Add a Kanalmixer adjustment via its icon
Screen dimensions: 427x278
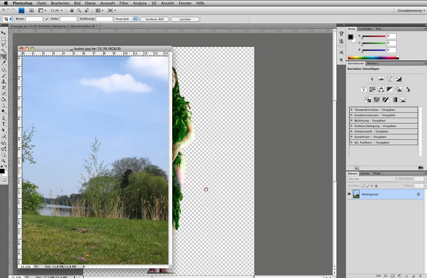pos(408,89)
